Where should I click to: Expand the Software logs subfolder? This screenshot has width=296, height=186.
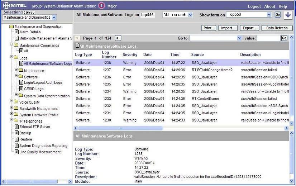(16, 76)
